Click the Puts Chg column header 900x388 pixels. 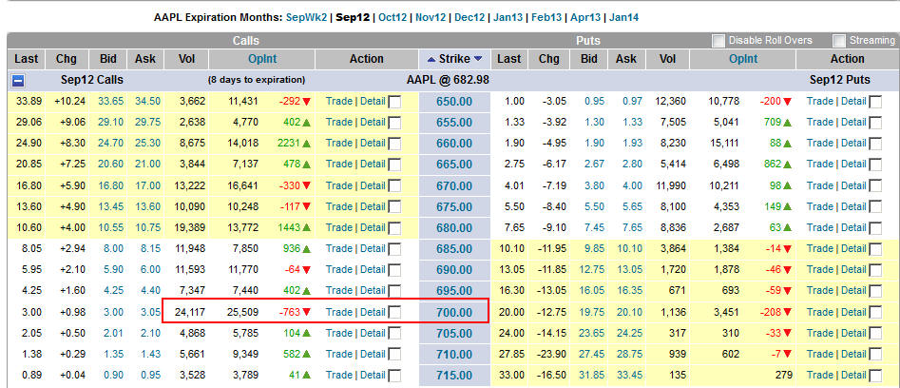point(548,59)
